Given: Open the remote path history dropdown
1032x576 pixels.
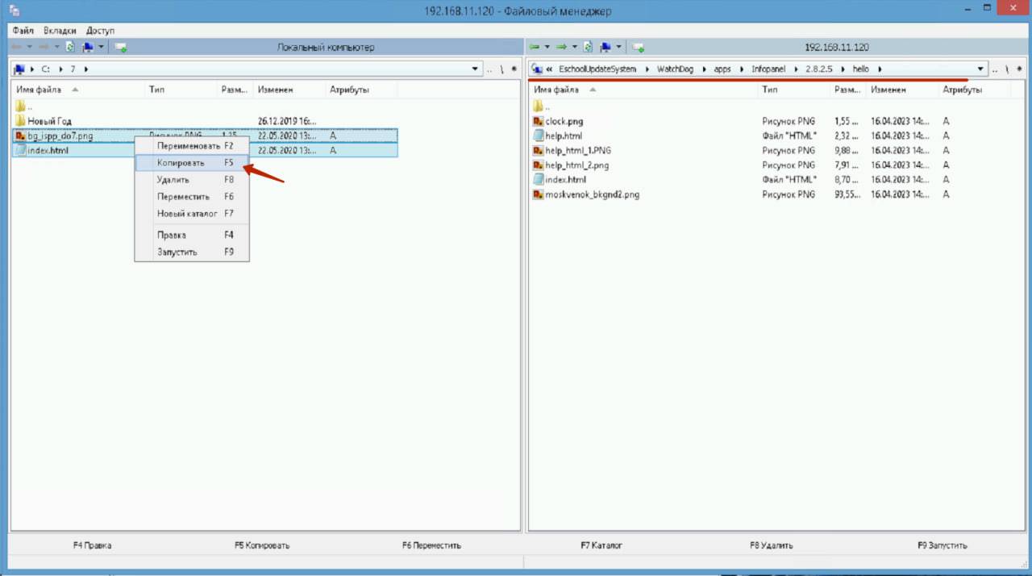Looking at the screenshot, I should click(980, 69).
